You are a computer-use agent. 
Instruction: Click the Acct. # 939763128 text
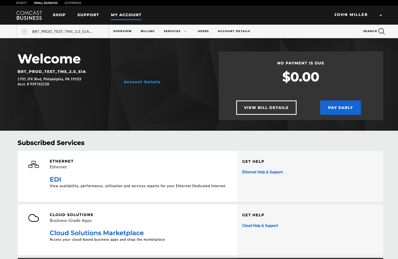tap(33, 84)
